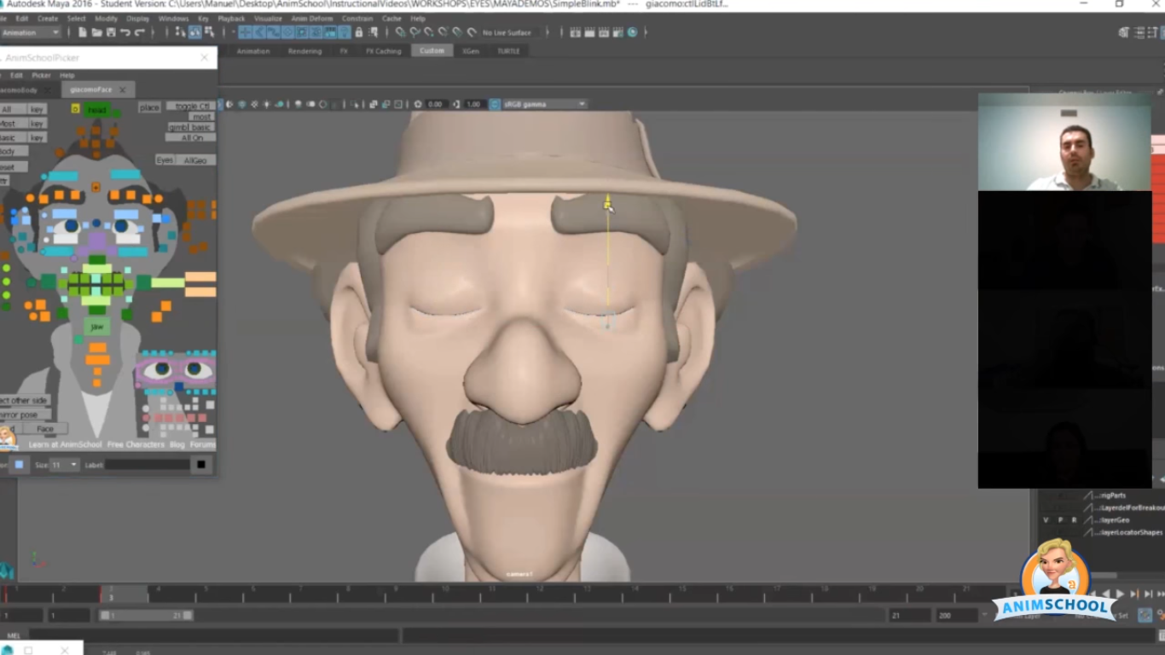Screen dimensions: 1165x655
Task: Click the yellow eyebrow control handle on model
Action: coord(607,203)
